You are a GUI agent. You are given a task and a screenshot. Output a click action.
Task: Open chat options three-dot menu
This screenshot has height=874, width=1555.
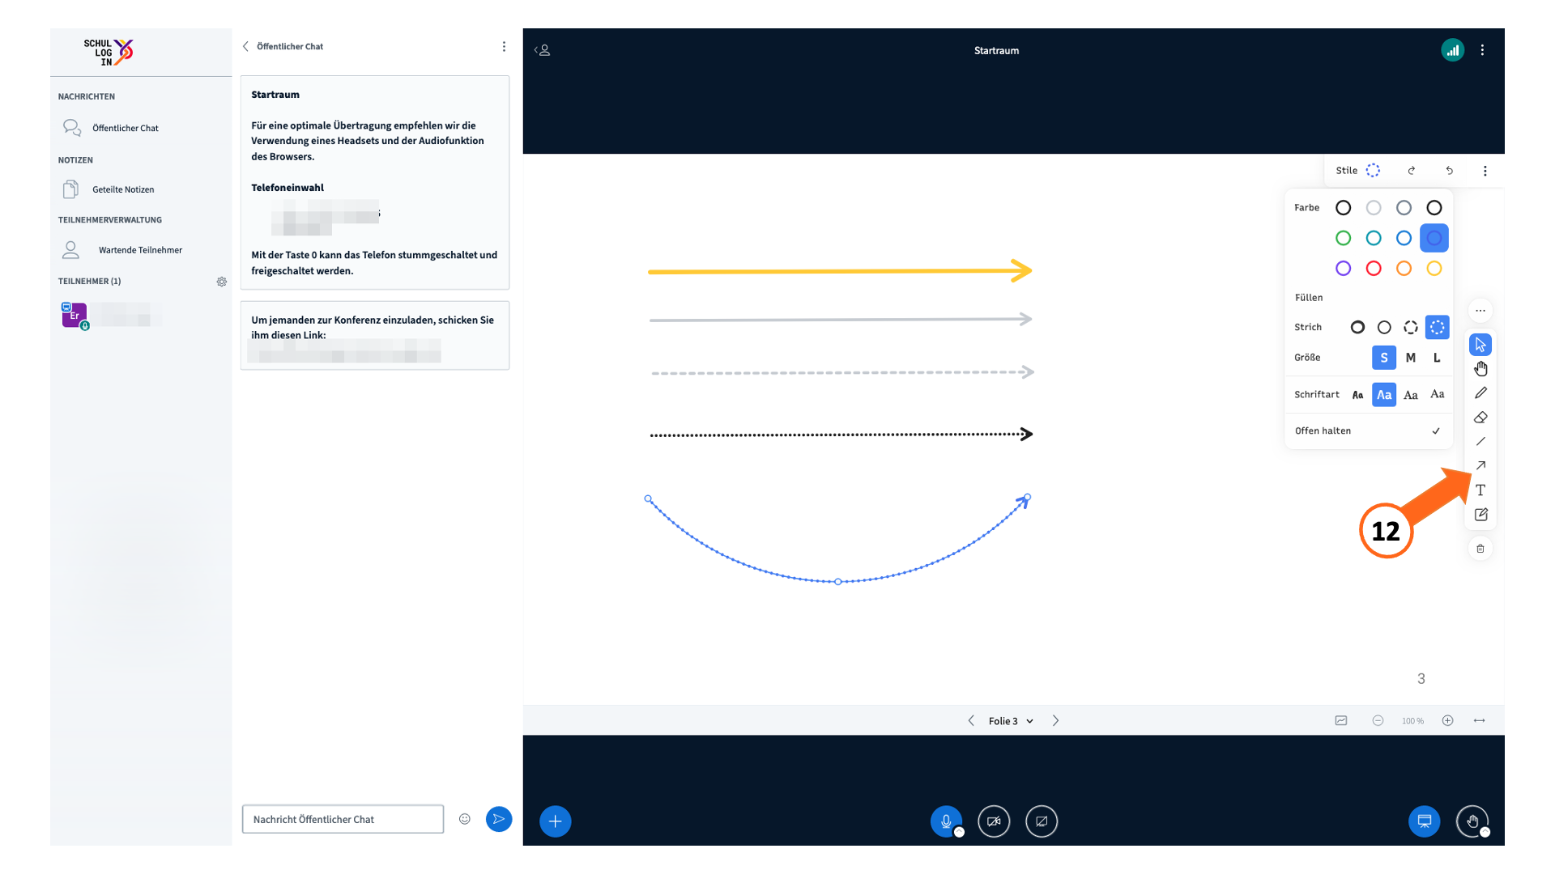(504, 47)
